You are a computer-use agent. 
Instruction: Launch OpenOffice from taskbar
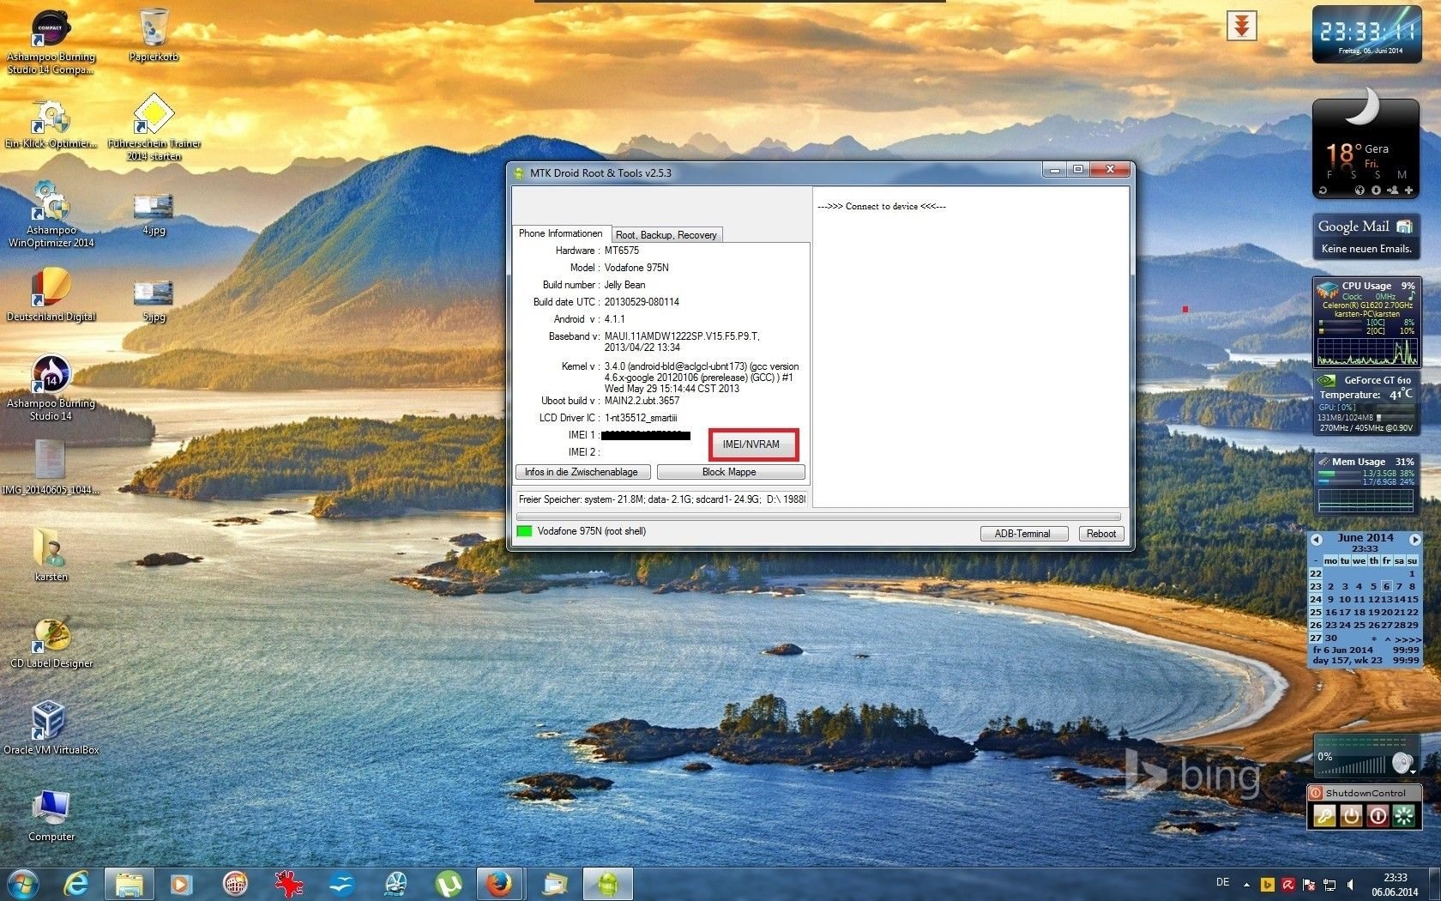pyautogui.click(x=342, y=884)
